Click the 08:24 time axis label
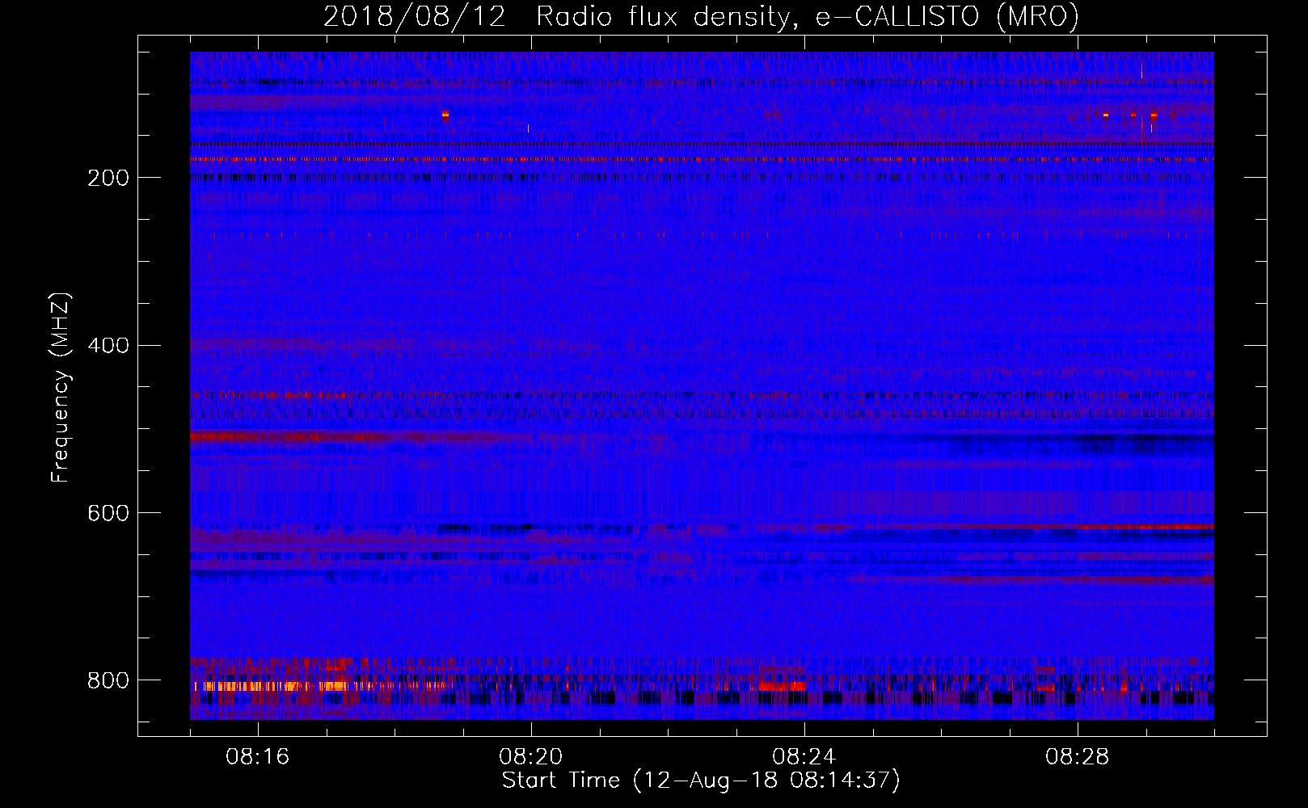 pyautogui.click(x=804, y=757)
